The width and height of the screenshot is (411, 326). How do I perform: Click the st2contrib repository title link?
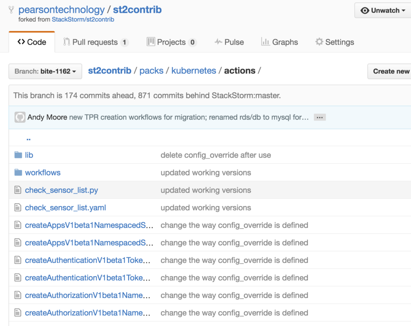click(x=137, y=10)
